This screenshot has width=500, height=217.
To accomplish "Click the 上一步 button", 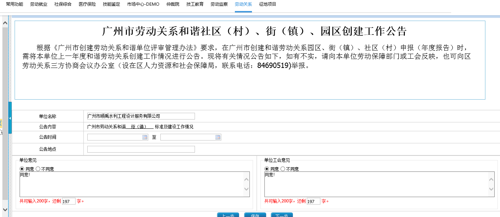I will pos(228,215).
